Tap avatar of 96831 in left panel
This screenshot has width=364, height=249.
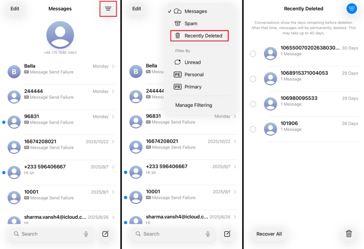coord(14,122)
